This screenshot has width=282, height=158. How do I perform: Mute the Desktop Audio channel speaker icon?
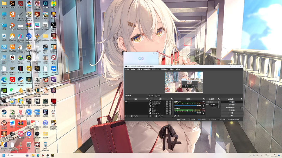200,113
